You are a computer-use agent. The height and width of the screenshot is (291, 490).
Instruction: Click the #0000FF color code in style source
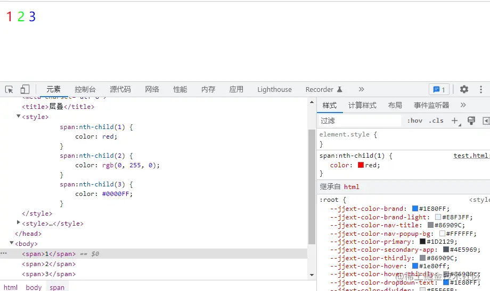coord(116,194)
